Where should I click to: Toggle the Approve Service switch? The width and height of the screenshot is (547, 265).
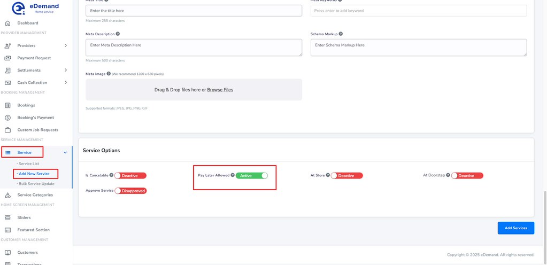pyautogui.click(x=130, y=191)
